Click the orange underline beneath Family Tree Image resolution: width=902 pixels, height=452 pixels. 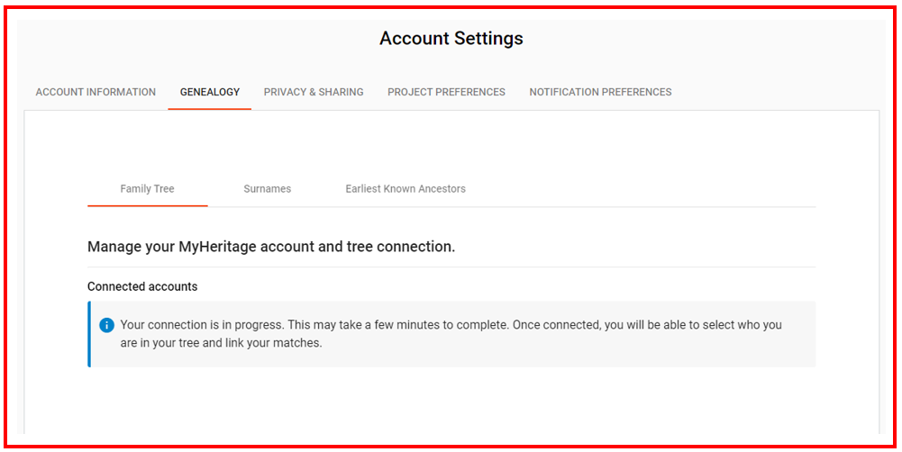pos(147,206)
